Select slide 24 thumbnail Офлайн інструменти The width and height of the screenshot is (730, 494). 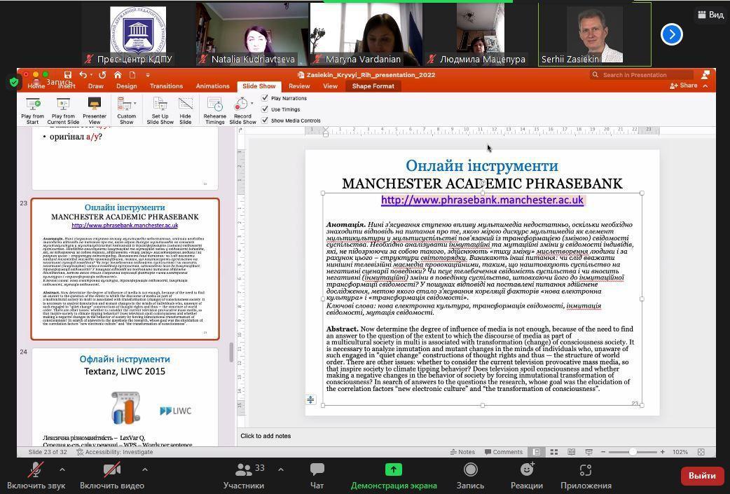pos(125,396)
